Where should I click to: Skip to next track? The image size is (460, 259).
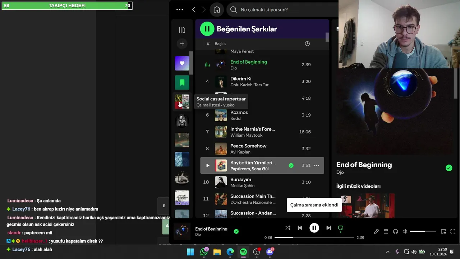328,228
